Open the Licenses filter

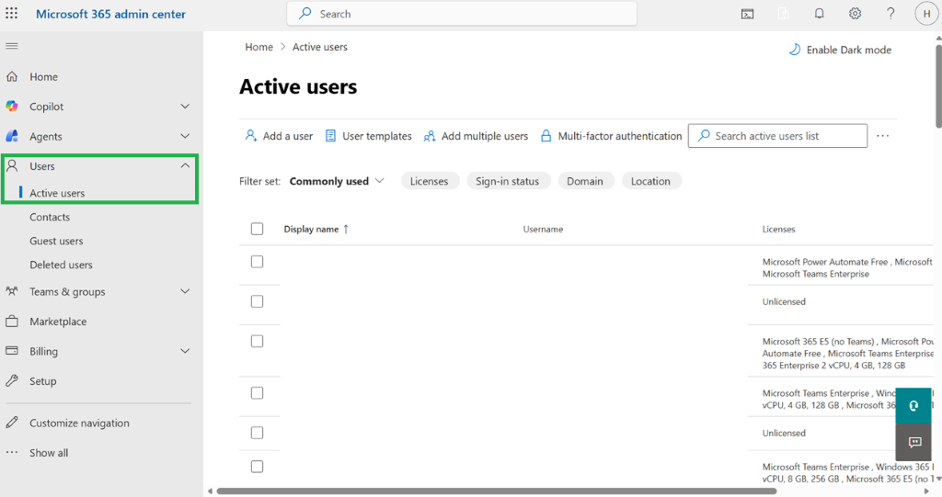point(430,181)
